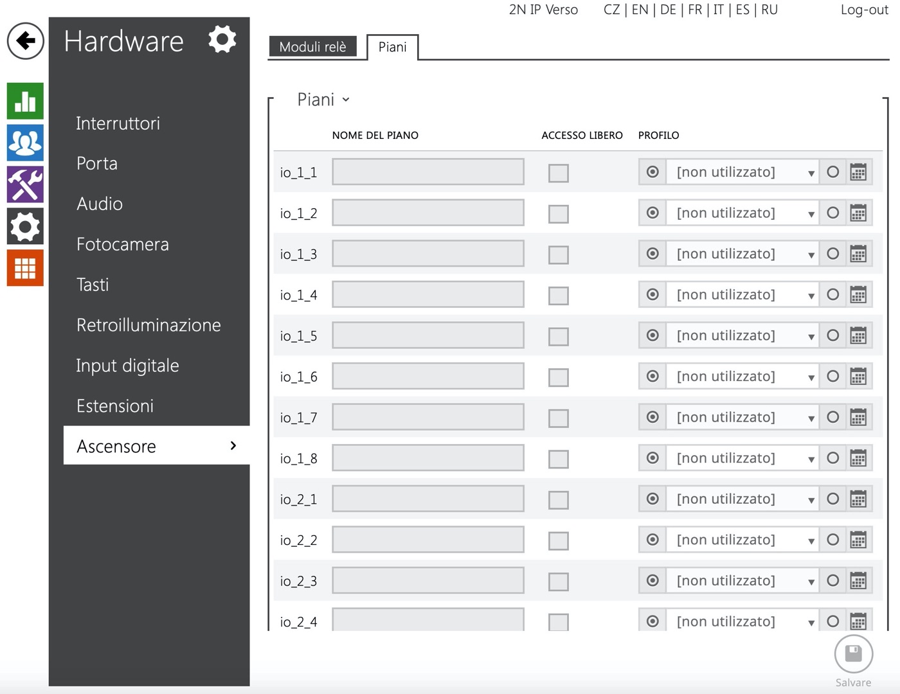Switch language to IT

(719, 10)
